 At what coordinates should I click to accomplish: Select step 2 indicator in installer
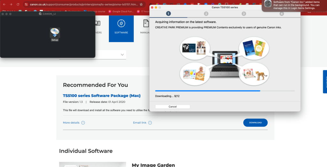pyautogui.click(x=206, y=14)
